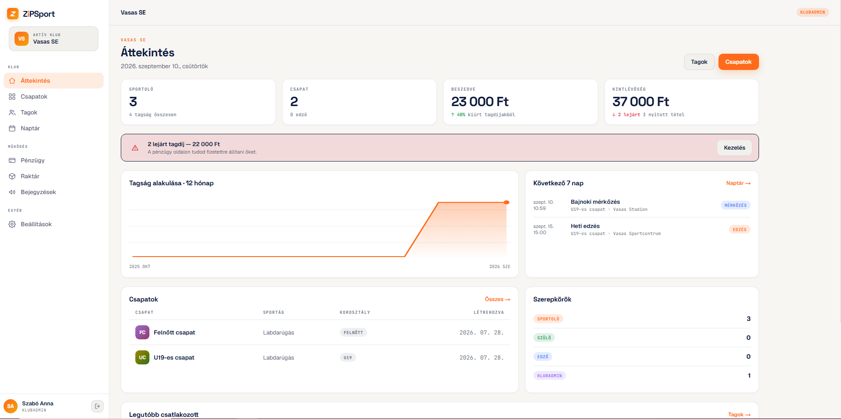Click the EDZÉS event tag
This screenshot has width=841, height=419.
[740, 229]
